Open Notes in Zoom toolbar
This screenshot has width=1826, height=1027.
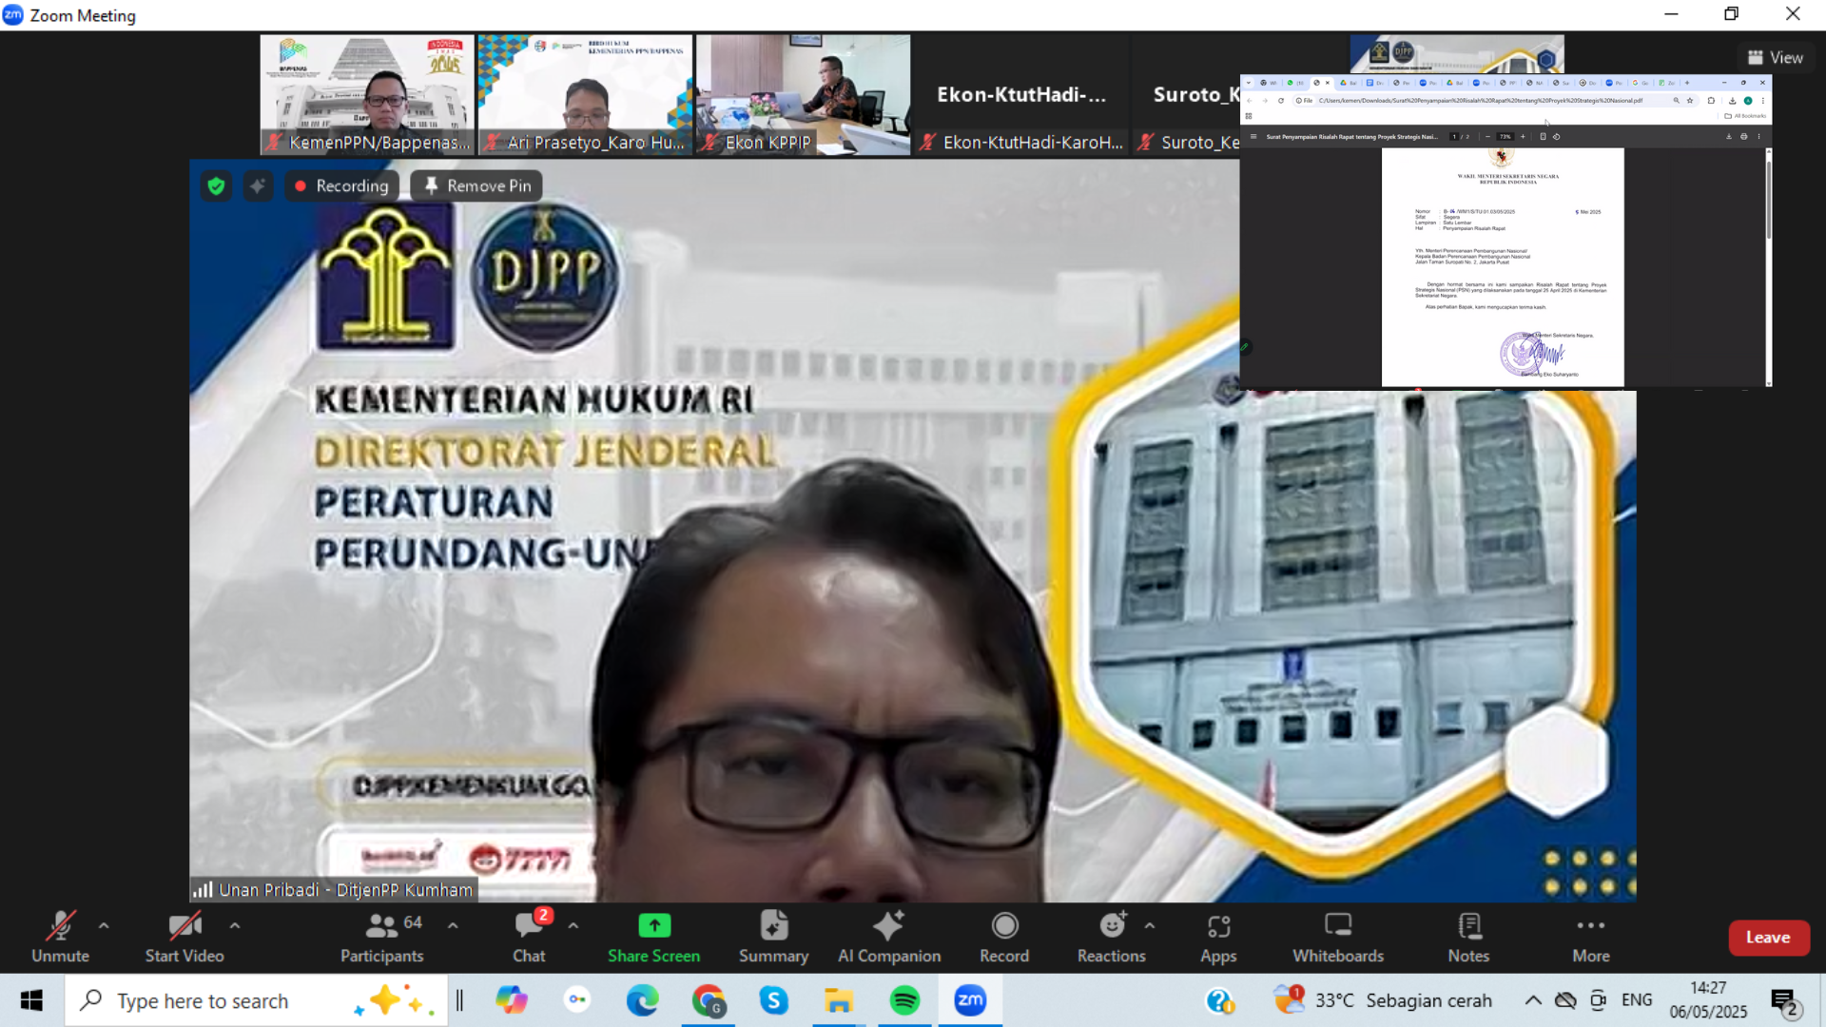1468,937
